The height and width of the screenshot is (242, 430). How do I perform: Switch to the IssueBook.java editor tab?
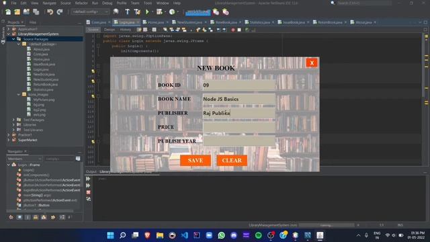click(294, 22)
